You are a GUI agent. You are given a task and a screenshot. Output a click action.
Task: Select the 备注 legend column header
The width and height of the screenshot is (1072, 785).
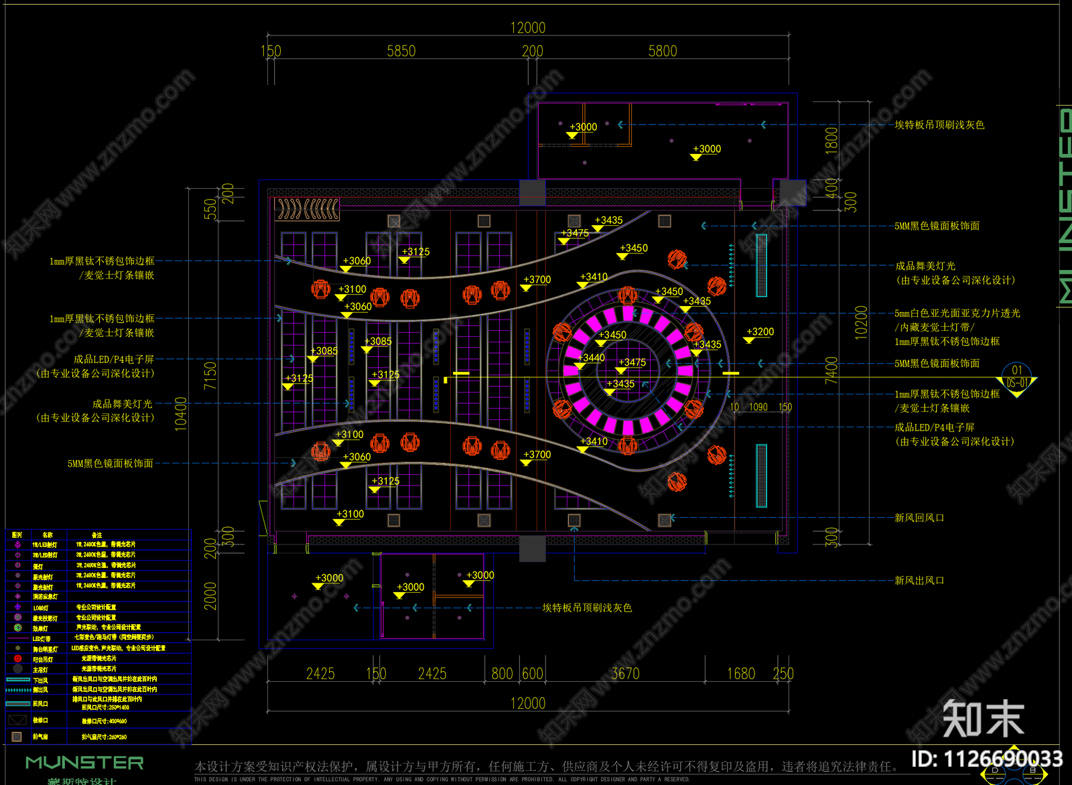pyautogui.click(x=96, y=535)
